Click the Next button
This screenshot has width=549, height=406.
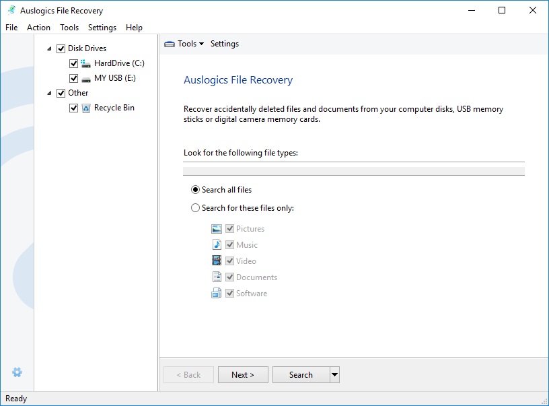[243, 374]
